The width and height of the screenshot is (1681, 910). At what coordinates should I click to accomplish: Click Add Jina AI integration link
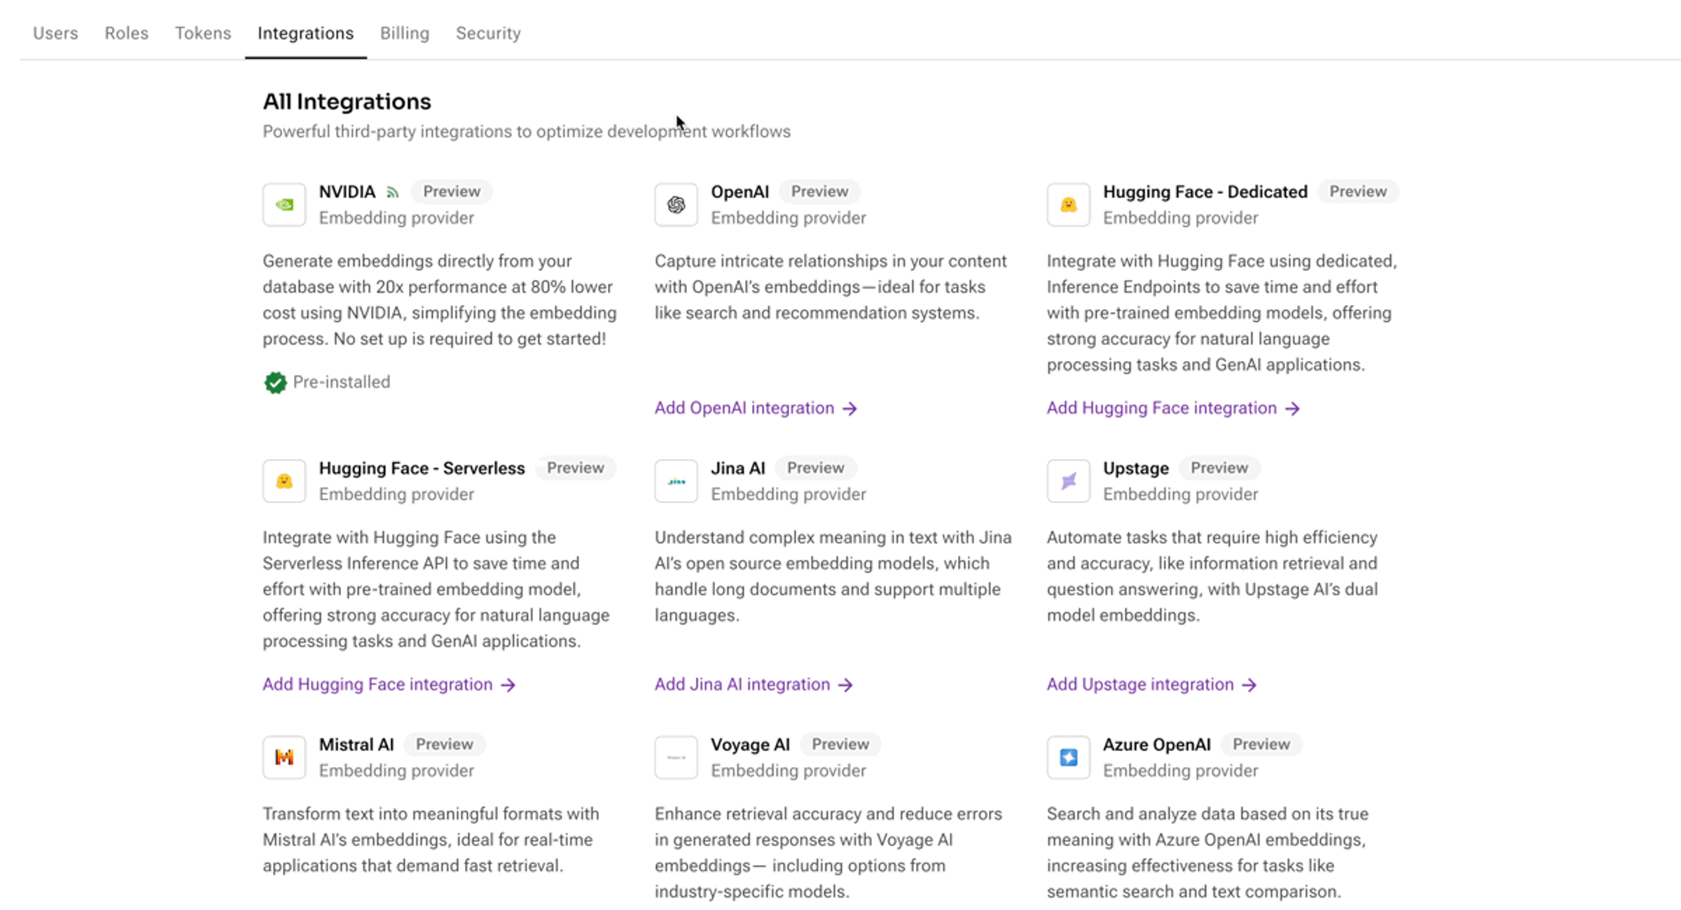click(753, 684)
